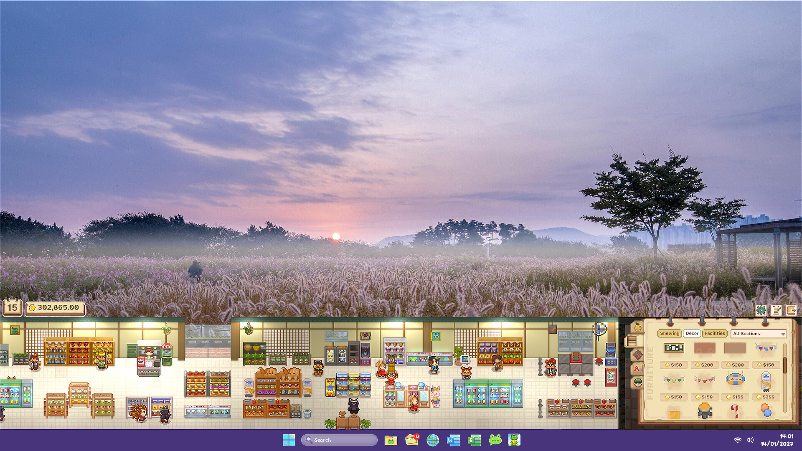This screenshot has height=451, width=802.
Task: Select the orange square frame decor item
Action: click(x=674, y=414)
